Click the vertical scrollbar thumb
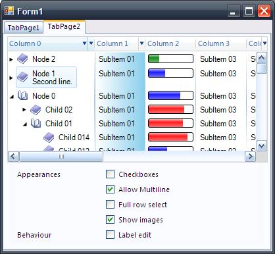Viewport: 275px width, 254px height. pyautogui.click(x=262, y=68)
